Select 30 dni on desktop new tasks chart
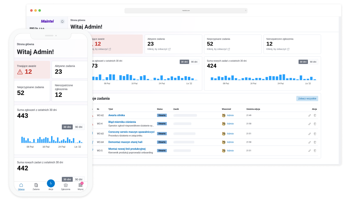The height and width of the screenshot is (203, 350). tap(303, 62)
